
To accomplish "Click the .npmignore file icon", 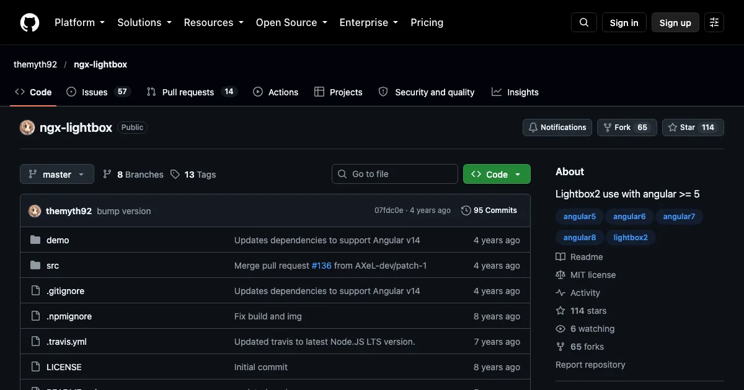I will pyautogui.click(x=35, y=316).
